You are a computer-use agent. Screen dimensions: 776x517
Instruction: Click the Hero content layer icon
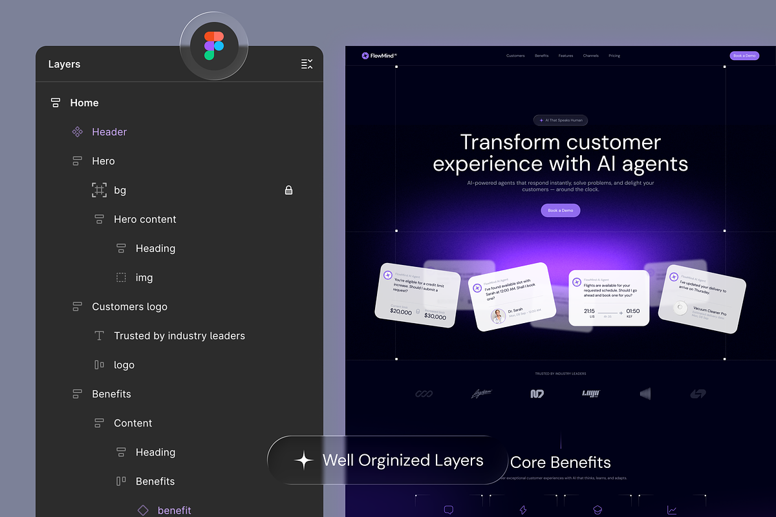click(x=100, y=219)
